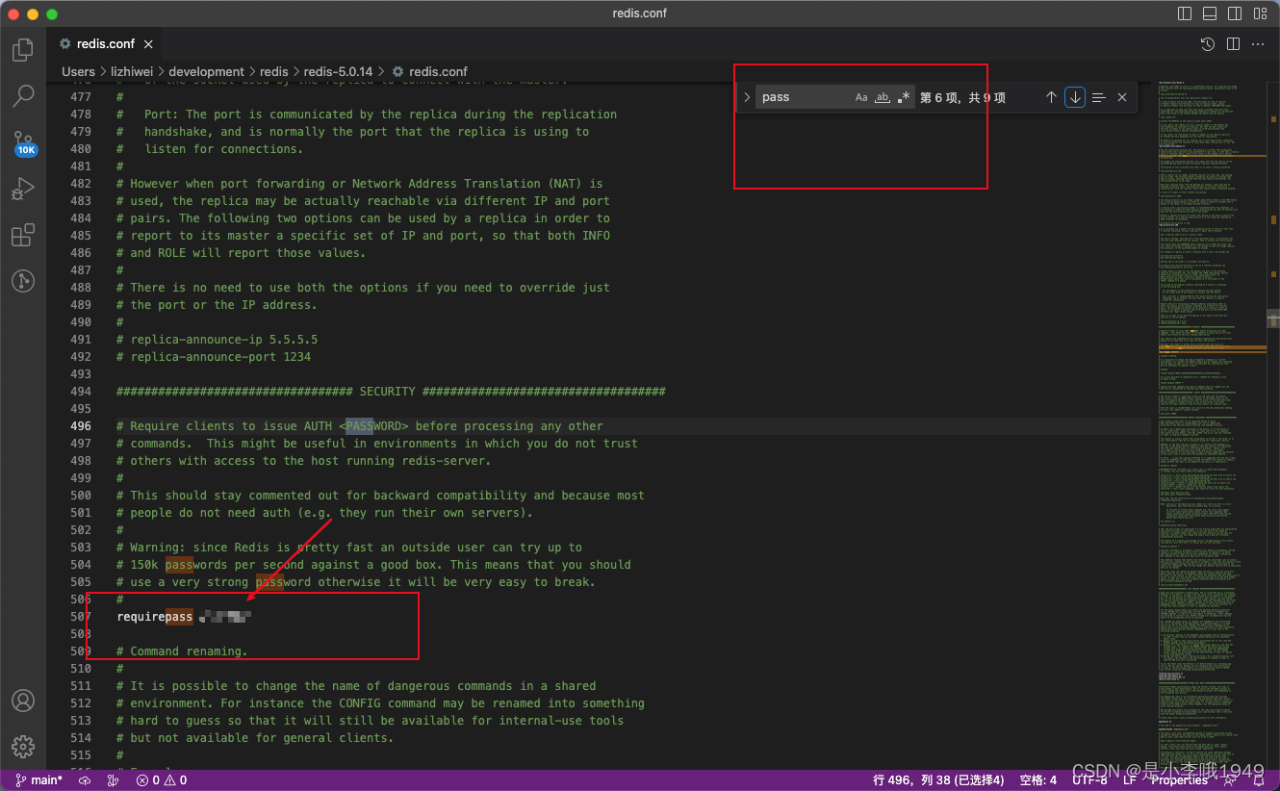This screenshot has width=1280, height=791.
Task: Change end of line sequence LF
Action: 1130,780
